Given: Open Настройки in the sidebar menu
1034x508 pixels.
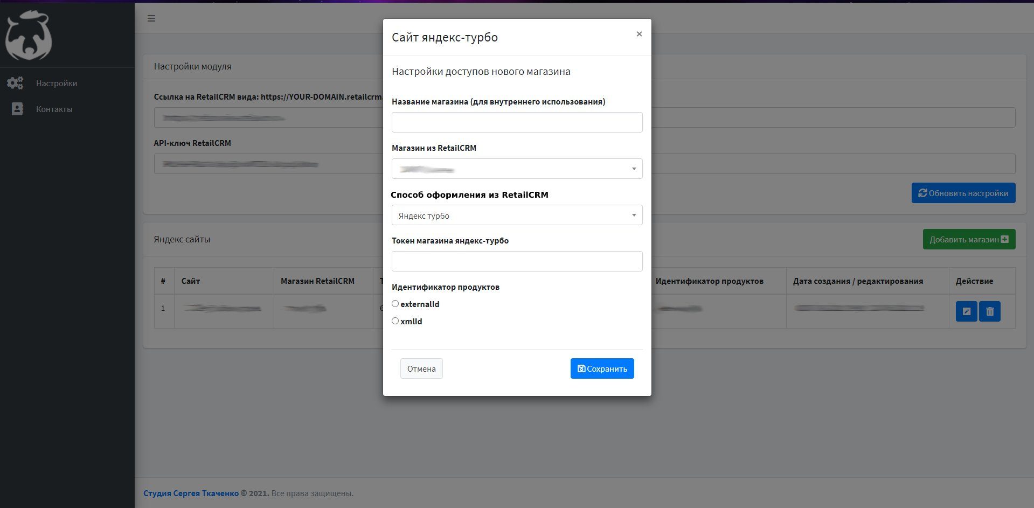Looking at the screenshot, I should click(57, 83).
